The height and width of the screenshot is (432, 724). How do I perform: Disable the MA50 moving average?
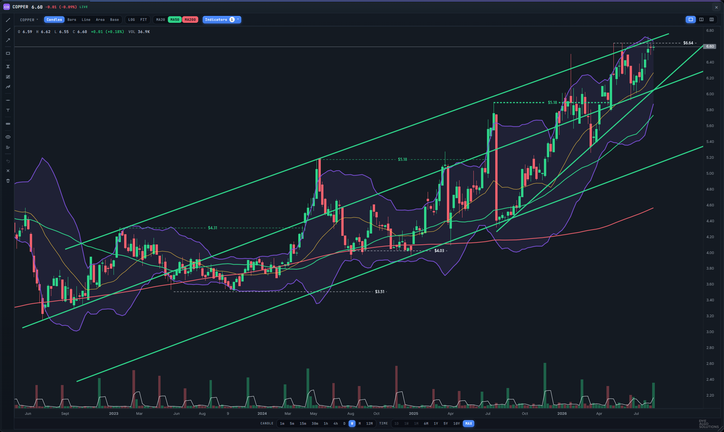click(175, 20)
